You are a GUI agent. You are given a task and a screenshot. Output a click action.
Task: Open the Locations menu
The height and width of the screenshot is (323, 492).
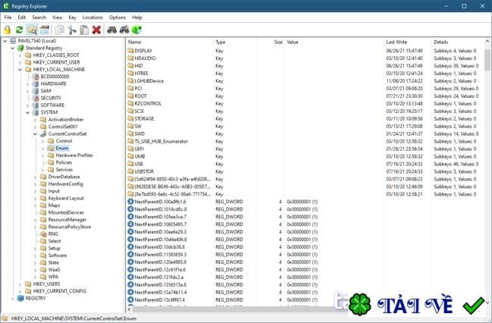coord(92,17)
